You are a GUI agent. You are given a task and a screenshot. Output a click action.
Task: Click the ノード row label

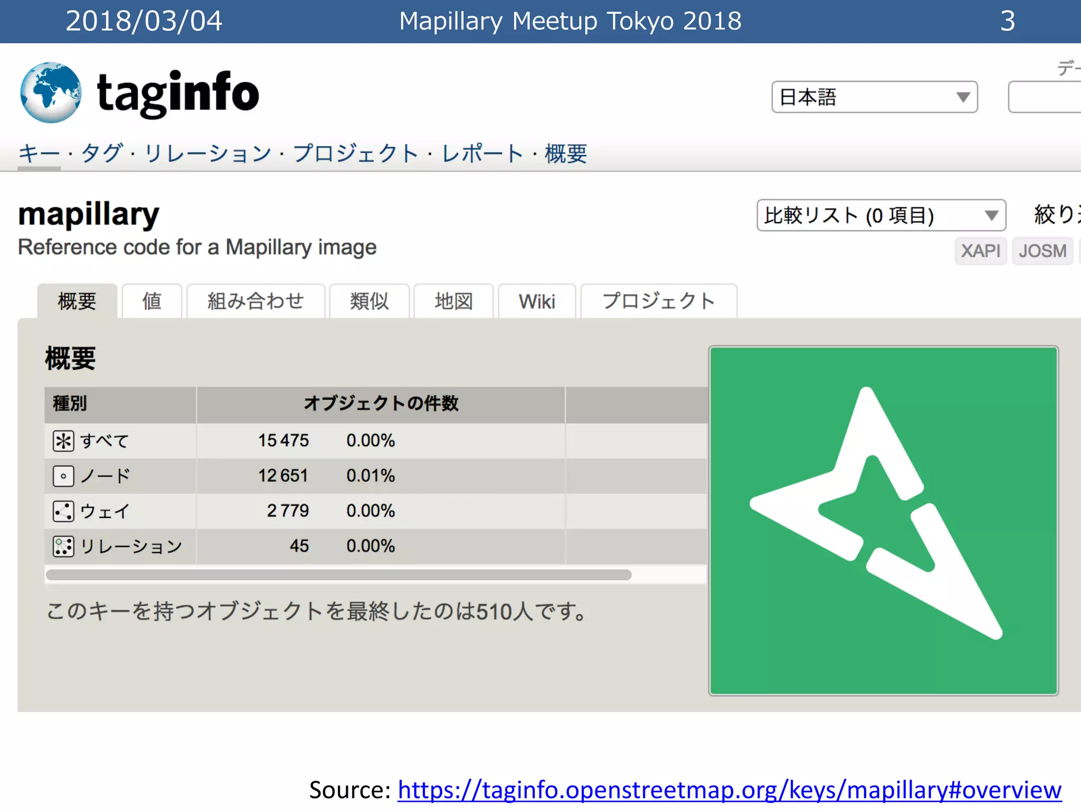(x=106, y=476)
